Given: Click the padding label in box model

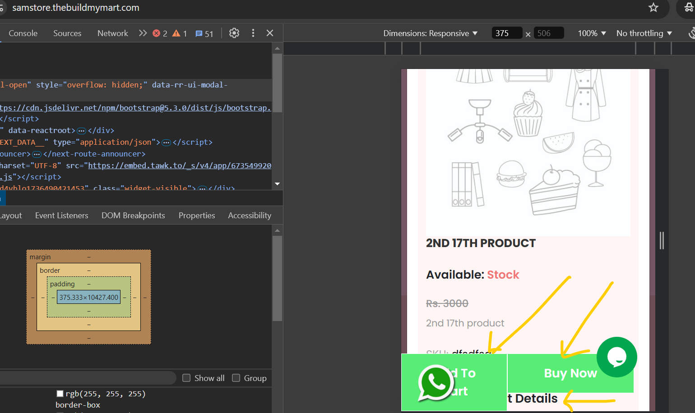Looking at the screenshot, I should pyautogui.click(x=62, y=284).
